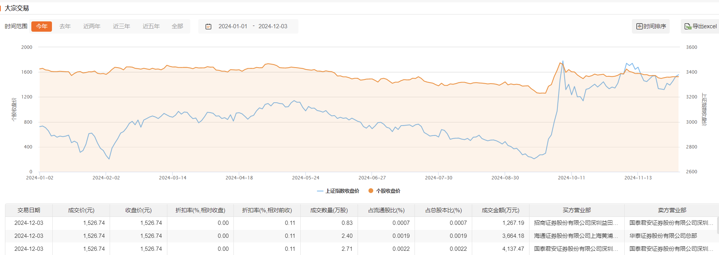The width and height of the screenshot is (719, 255).
Task: Click the 导出excel file icon
Action: pyautogui.click(x=688, y=26)
